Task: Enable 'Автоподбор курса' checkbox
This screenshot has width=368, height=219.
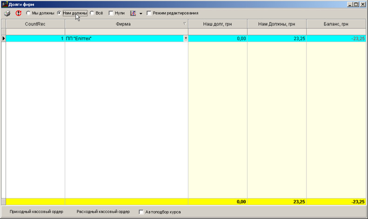Action: (x=141, y=212)
